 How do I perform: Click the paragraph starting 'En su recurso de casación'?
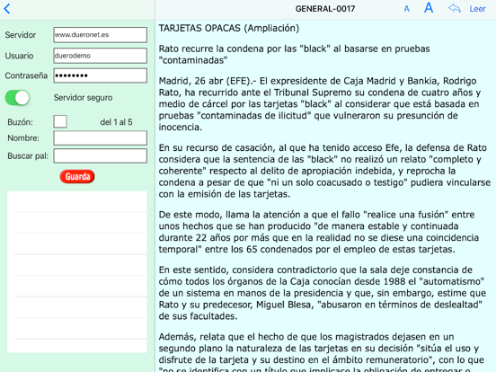pyautogui.click(x=324, y=171)
